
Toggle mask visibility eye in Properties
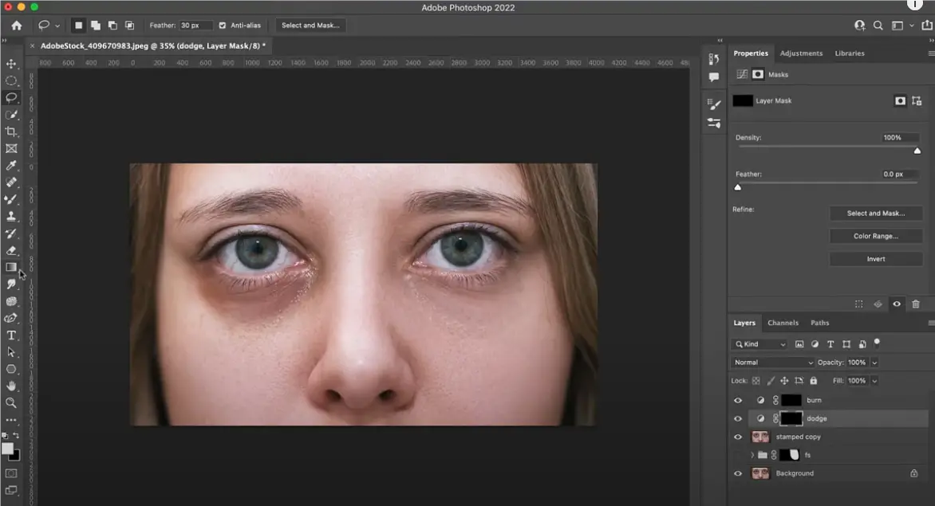(x=896, y=304)
